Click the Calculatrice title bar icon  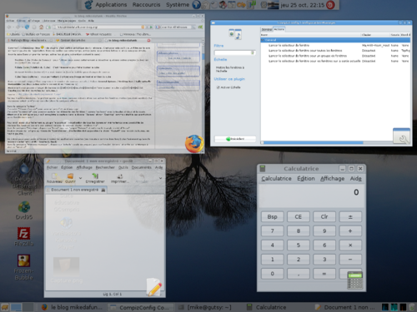point(263,168)
